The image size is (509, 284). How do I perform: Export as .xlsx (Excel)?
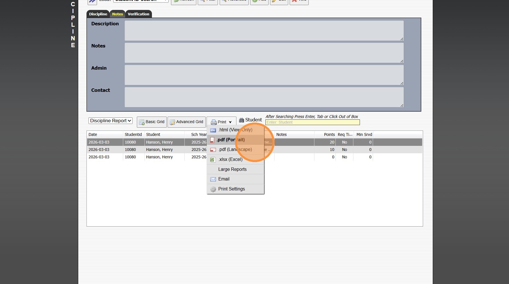(x=236, y=159)
